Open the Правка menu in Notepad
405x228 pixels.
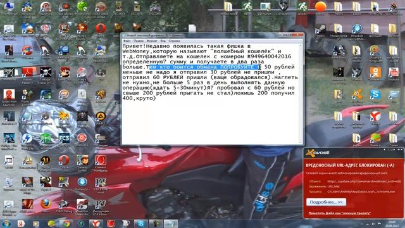click(x=139, y=41)
